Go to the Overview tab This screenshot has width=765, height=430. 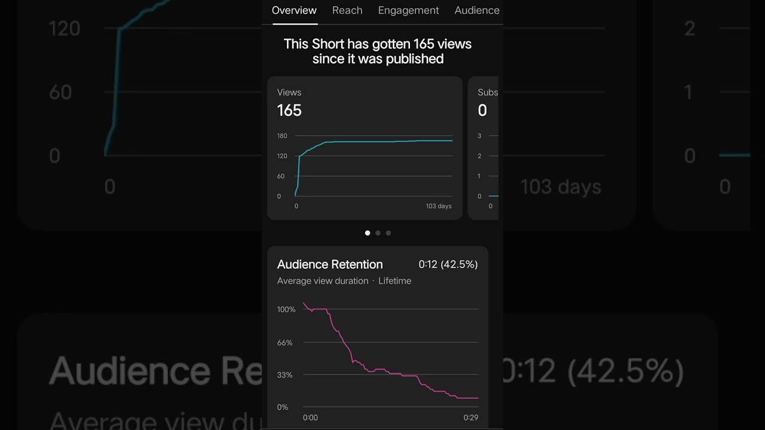[294, 10]
